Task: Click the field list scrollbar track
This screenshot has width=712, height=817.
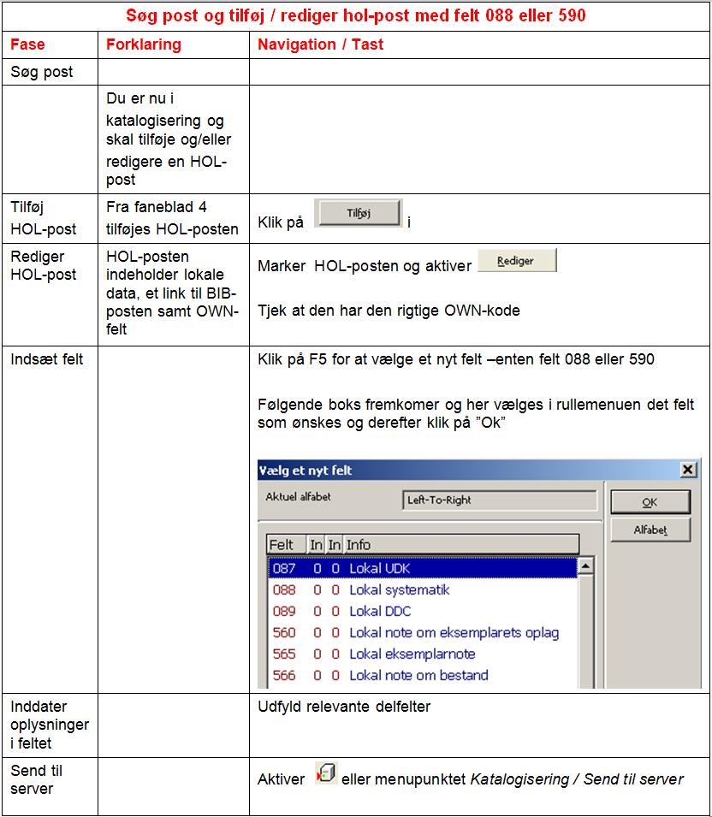Action: coord(586,633)
